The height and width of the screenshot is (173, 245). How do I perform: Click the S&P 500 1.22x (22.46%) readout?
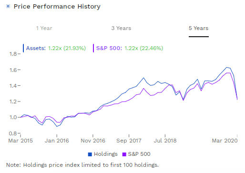(130, 48)
